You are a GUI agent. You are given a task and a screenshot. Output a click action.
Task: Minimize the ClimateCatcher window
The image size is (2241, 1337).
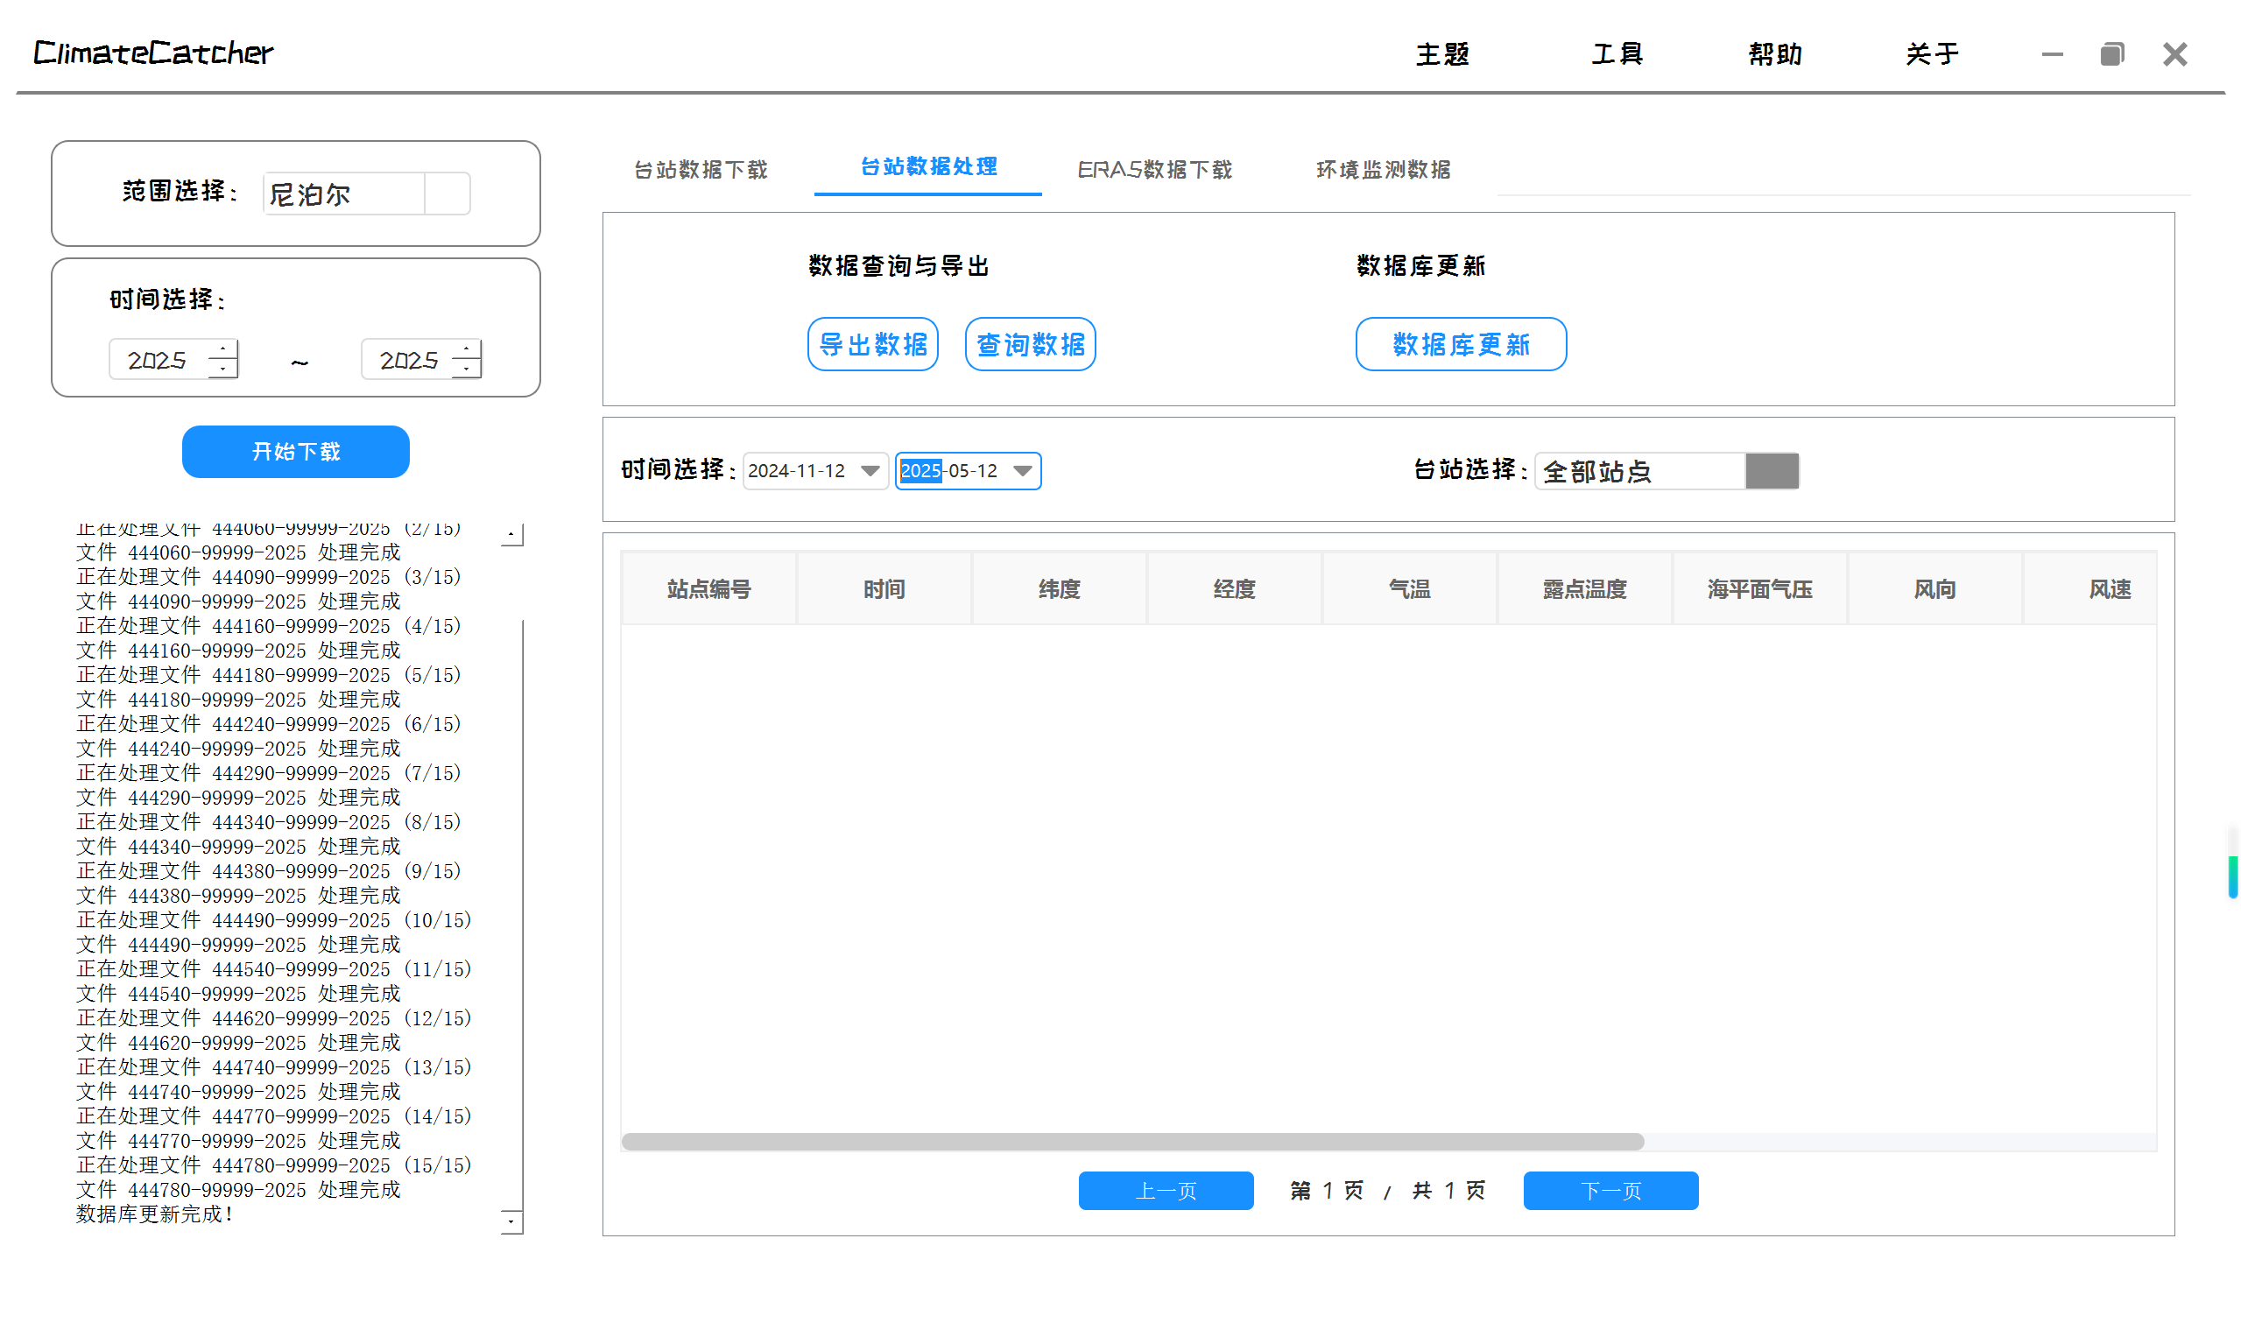pos(2052,54)
